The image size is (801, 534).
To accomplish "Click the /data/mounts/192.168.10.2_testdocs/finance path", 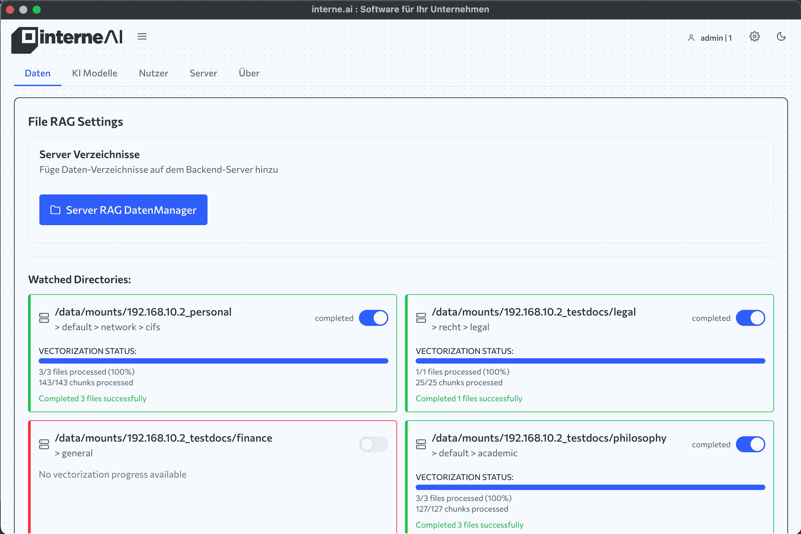I will [x=163, y=438].
